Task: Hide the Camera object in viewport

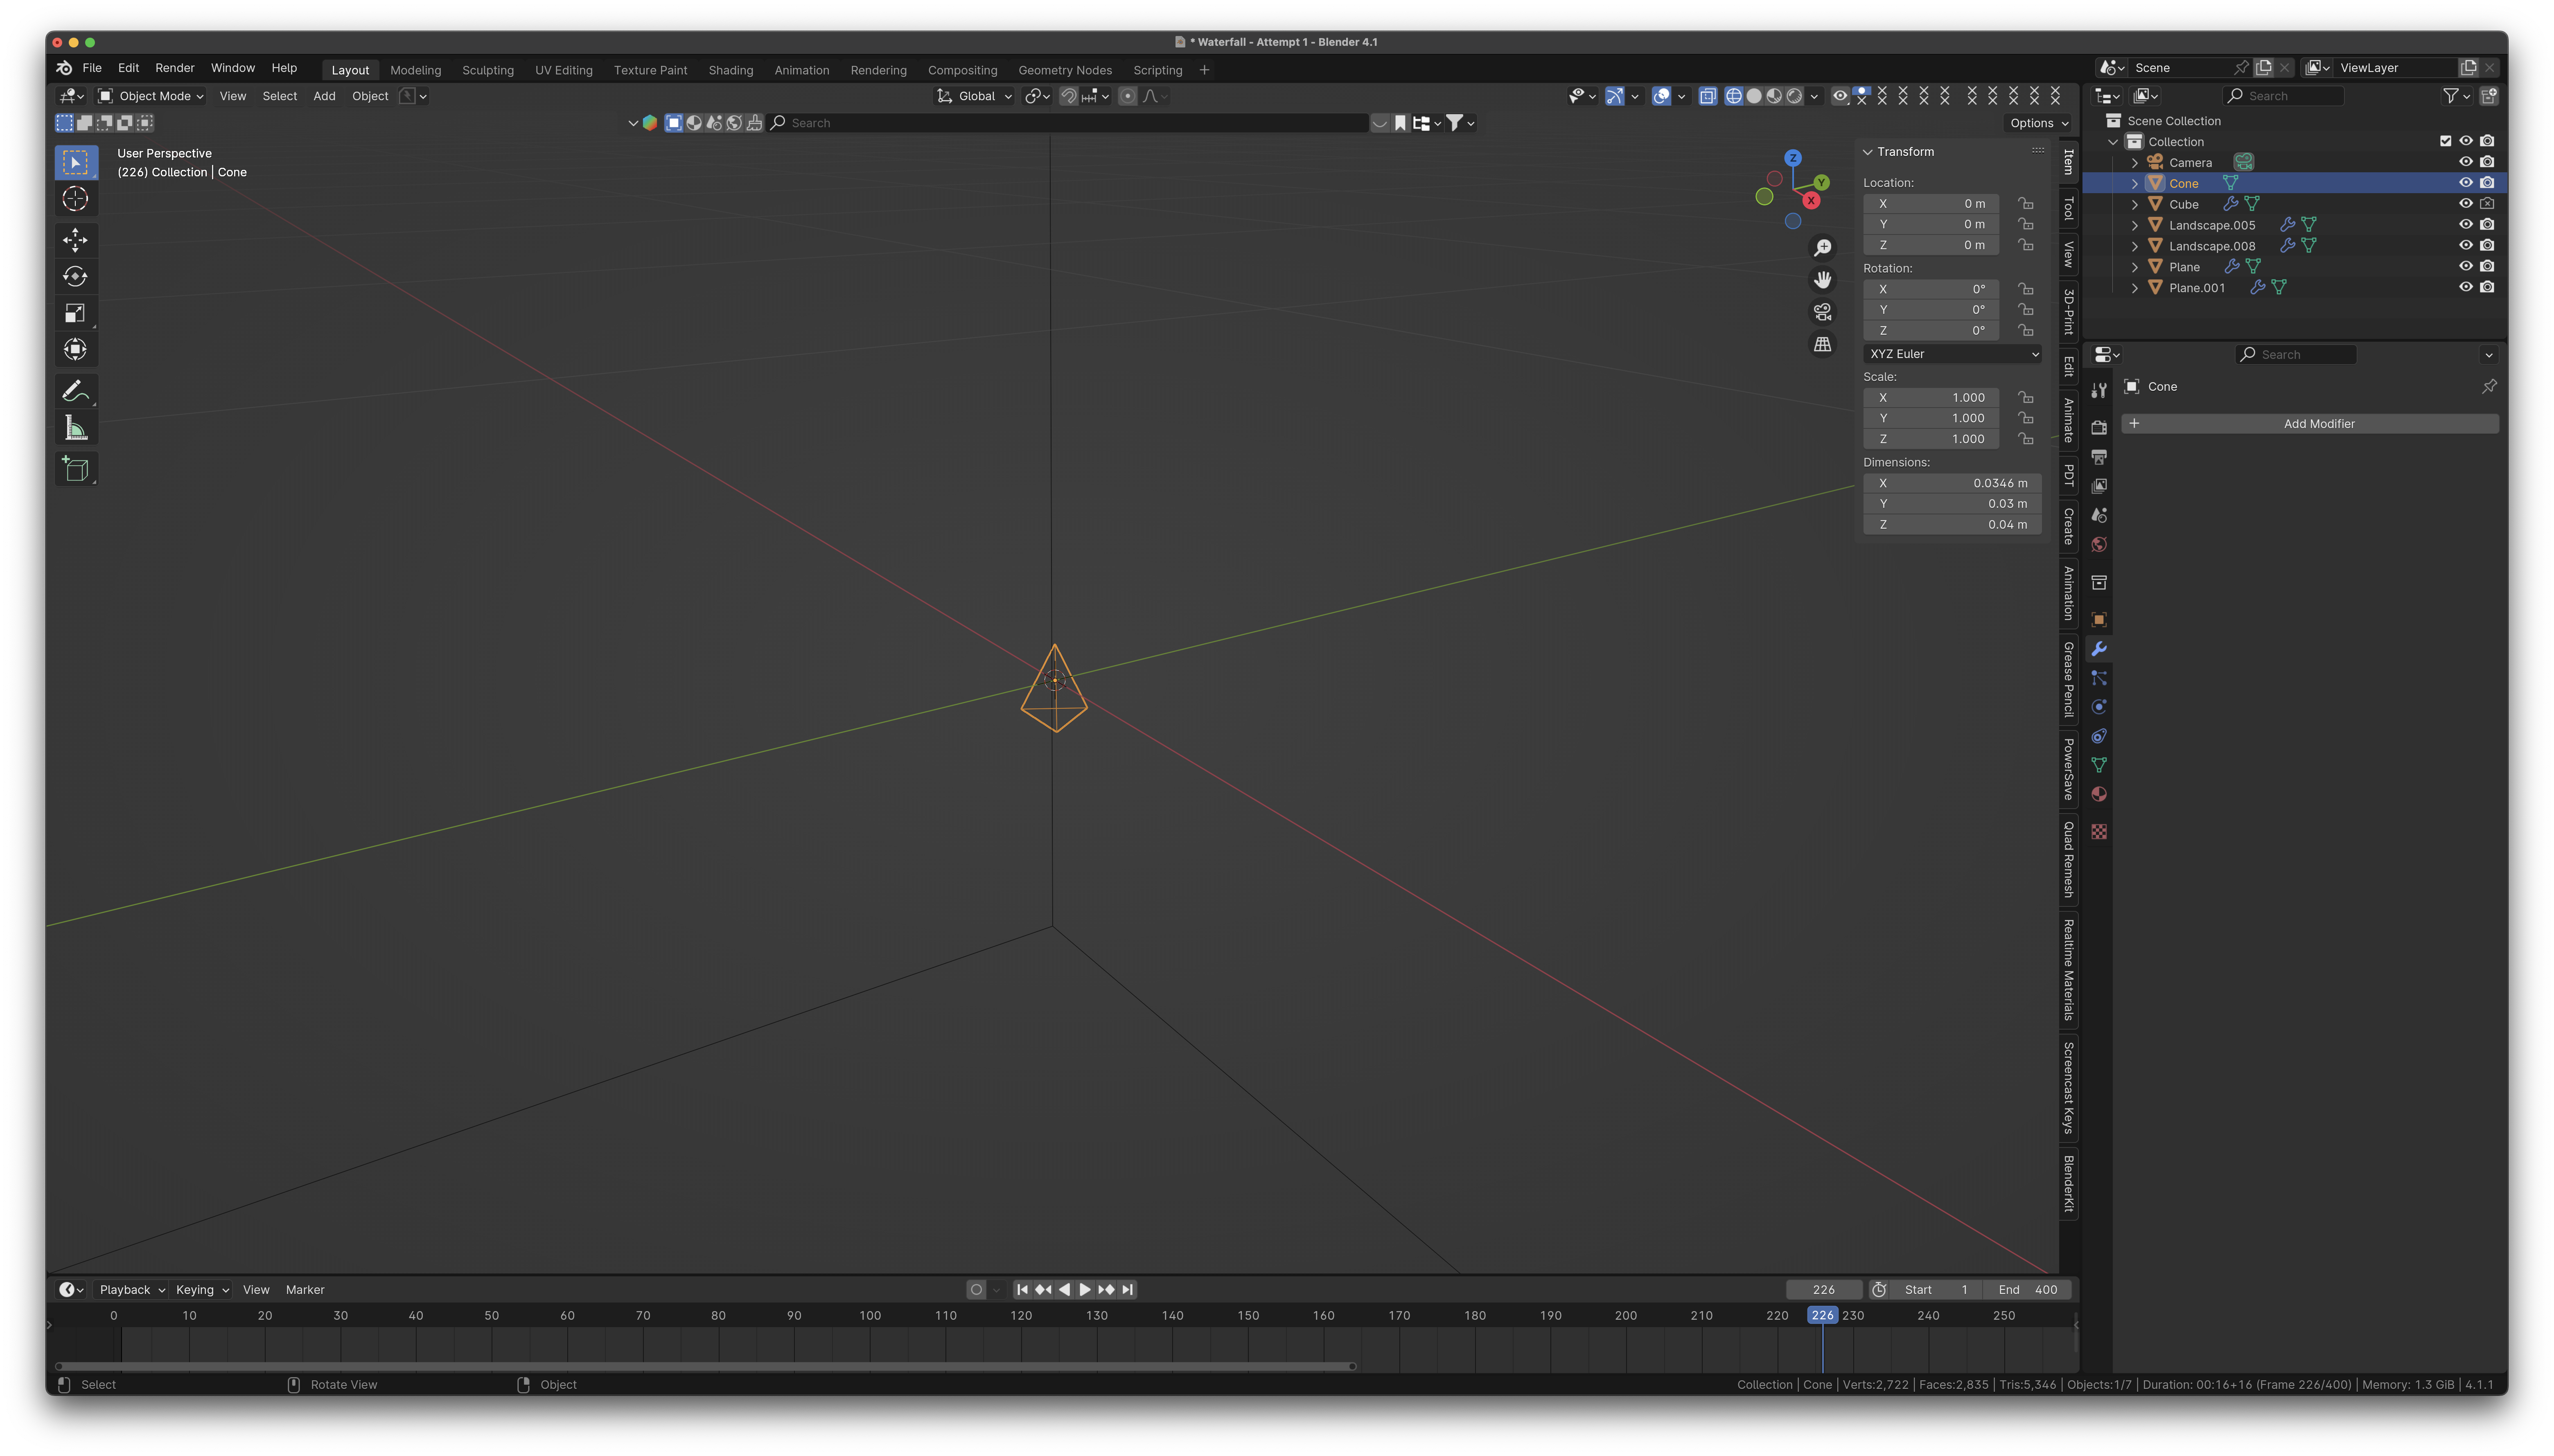Action: (2465, 162)
